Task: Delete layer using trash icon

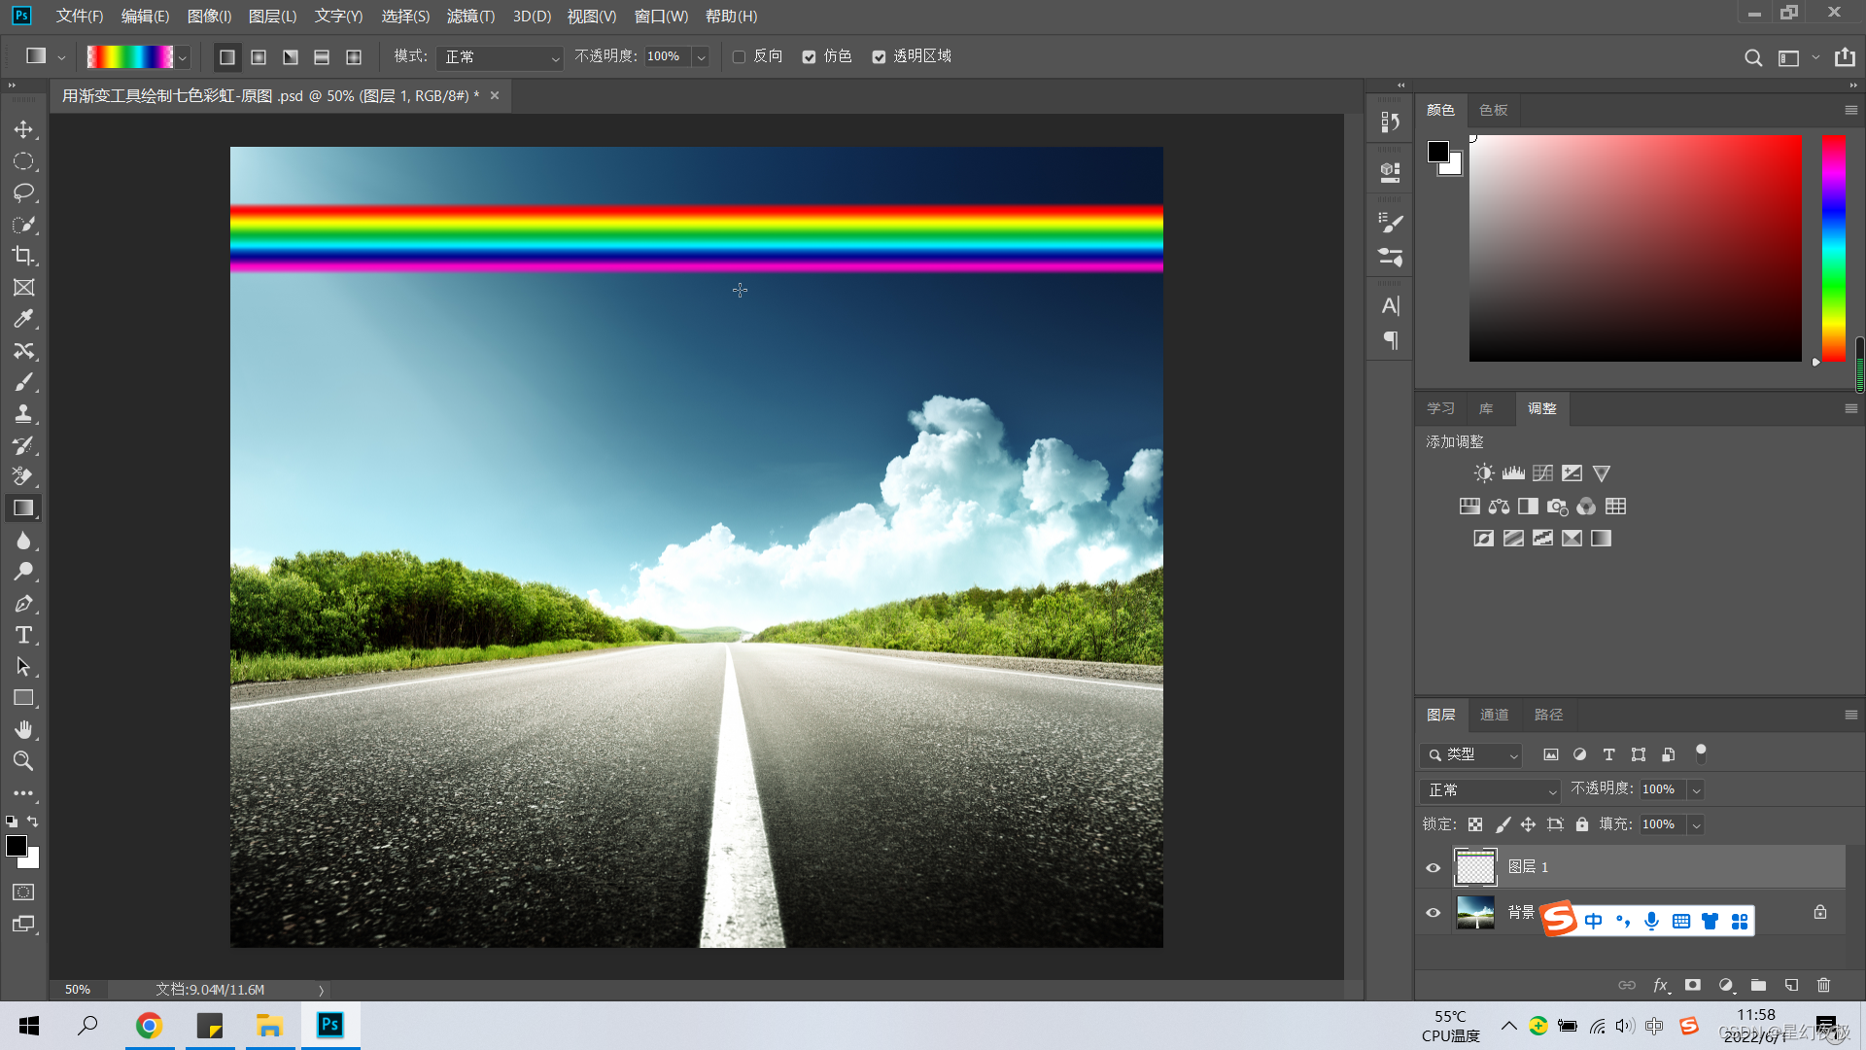Action: click(1823, 985)
